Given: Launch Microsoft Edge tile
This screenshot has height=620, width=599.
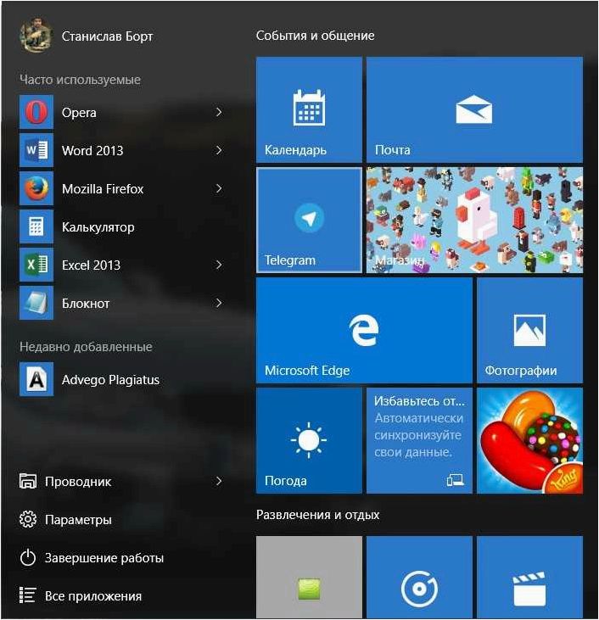Looking at the screenshot, I should tap(364, 330).
